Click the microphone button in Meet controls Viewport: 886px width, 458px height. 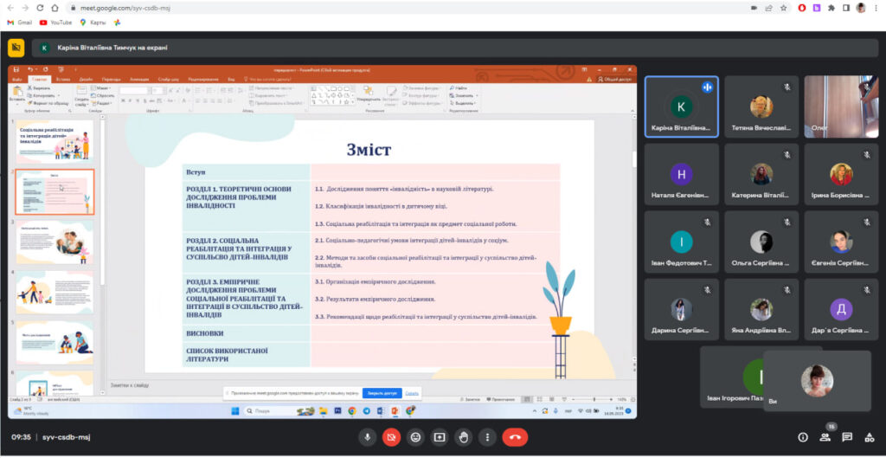[x=368, y=437]
